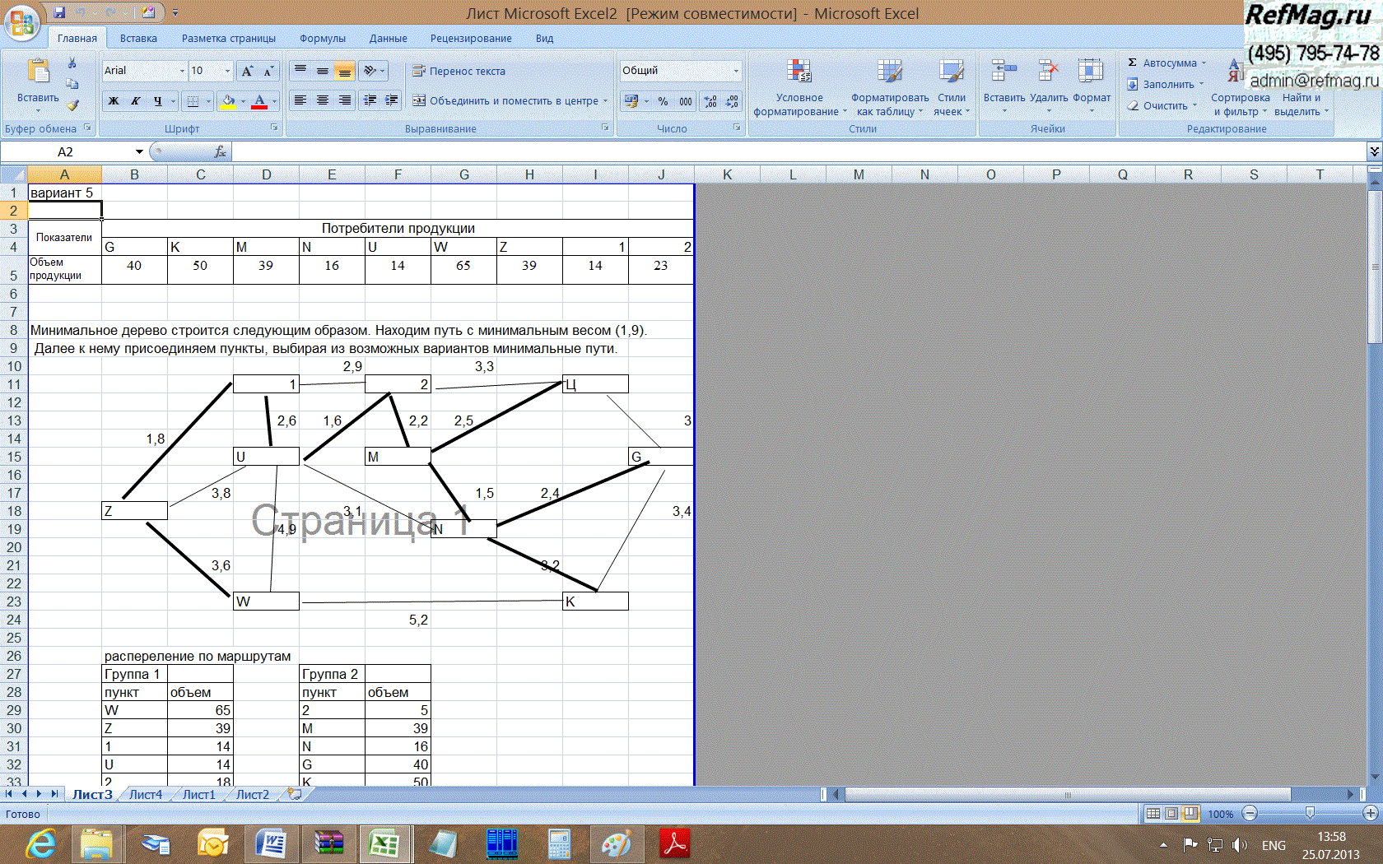Click the Insert Function fx icon

(220, 151)
